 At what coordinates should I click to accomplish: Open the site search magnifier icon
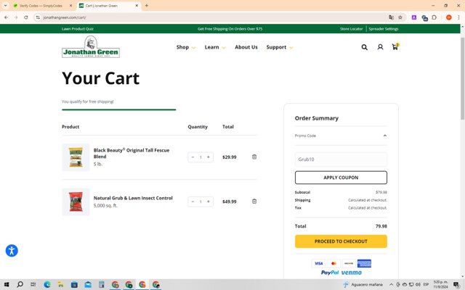point(365,47)
